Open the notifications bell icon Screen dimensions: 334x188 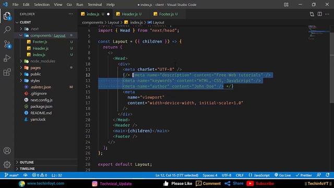click(328, 175)
